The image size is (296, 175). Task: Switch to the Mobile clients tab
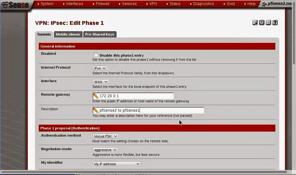click(x=68, y=34)
